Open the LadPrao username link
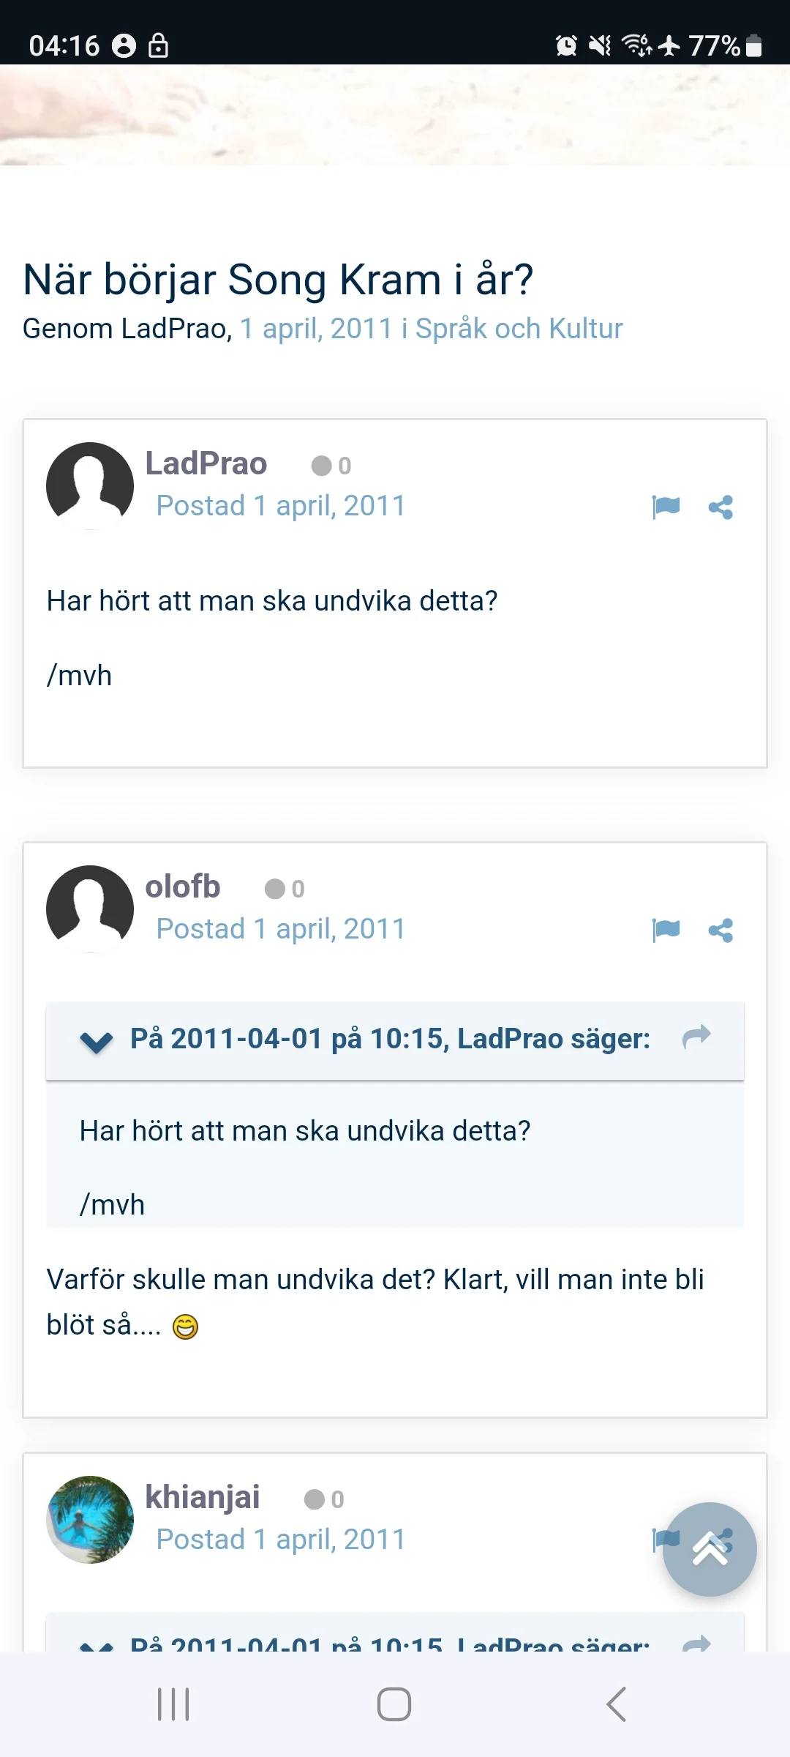 coord(206,463)
